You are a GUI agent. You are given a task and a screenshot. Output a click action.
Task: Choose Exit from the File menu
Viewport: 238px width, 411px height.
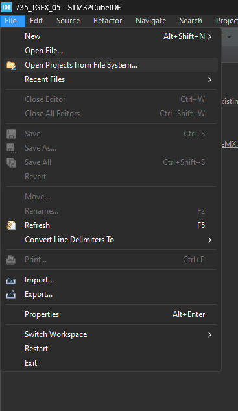coord(111,363)
